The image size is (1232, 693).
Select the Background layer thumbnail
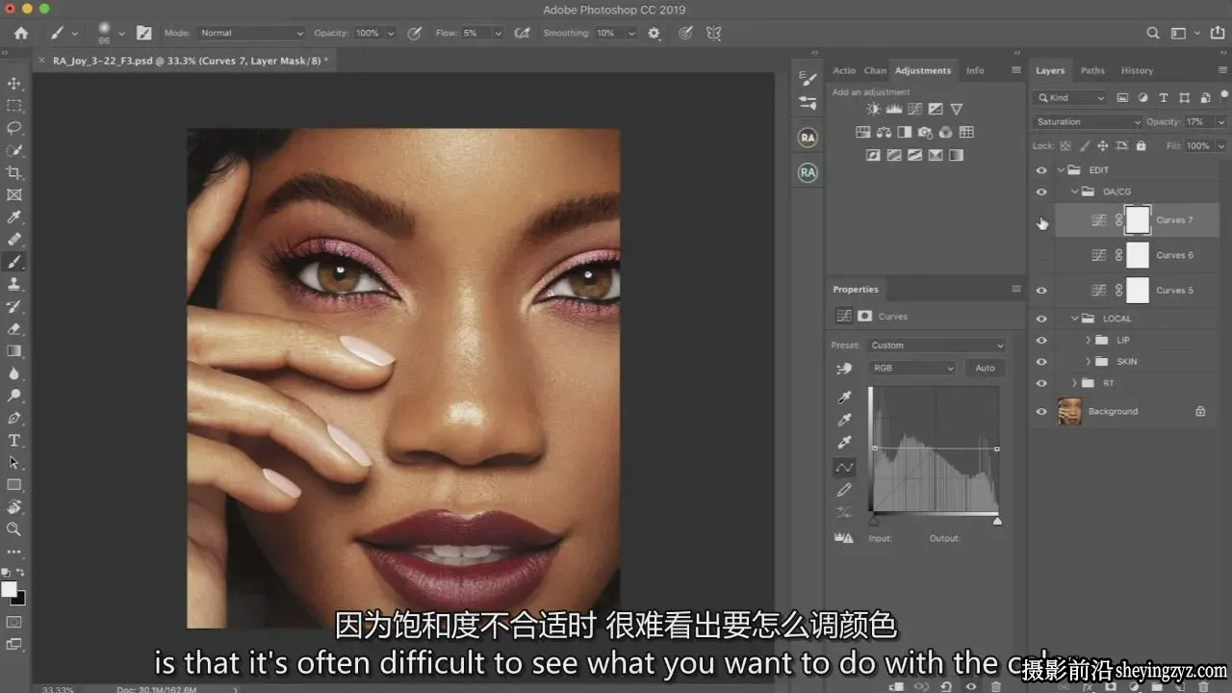click(1069, 411)
